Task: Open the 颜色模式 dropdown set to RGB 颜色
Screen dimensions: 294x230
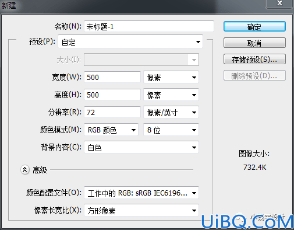Action: 111,130
